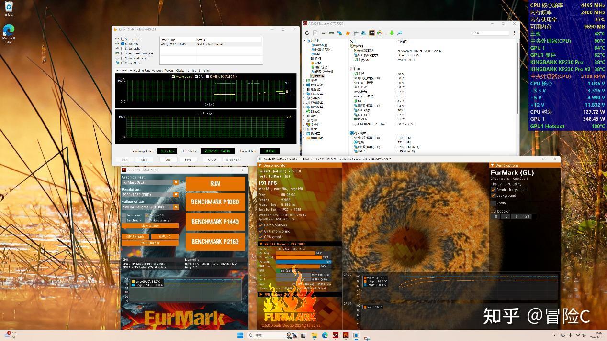Enable the Stress CPU checkbox
This screenshot has height=341, width=607.
[123, 39]
